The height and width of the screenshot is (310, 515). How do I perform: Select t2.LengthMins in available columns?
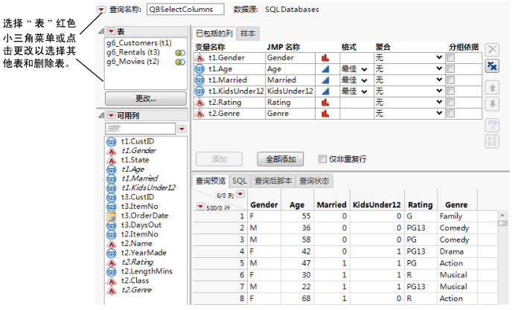147,271
